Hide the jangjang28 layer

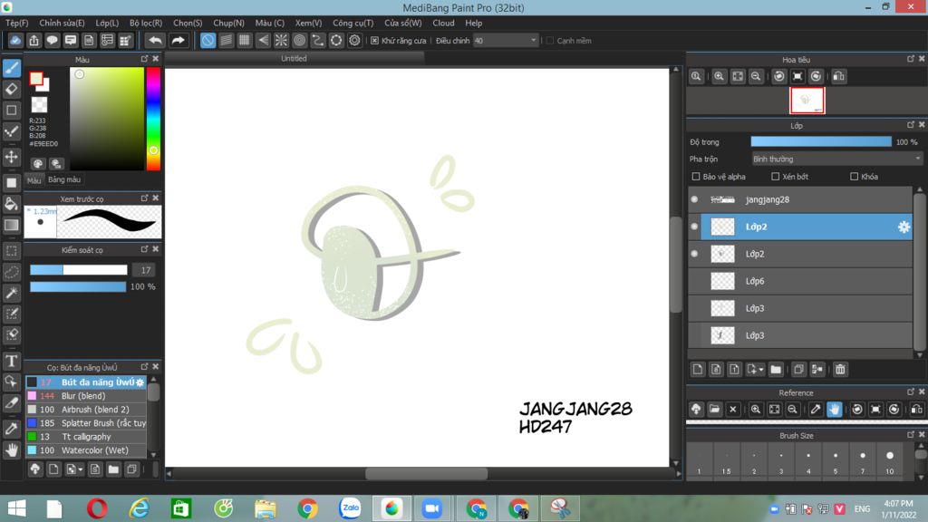click(694, 199)
